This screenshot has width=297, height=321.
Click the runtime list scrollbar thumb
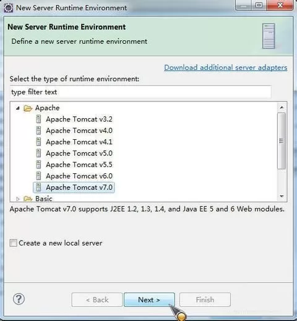coord(282,141)
